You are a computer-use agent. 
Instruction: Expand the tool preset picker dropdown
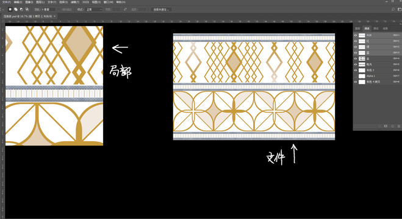pyautogui.click(x=3, y=10)
